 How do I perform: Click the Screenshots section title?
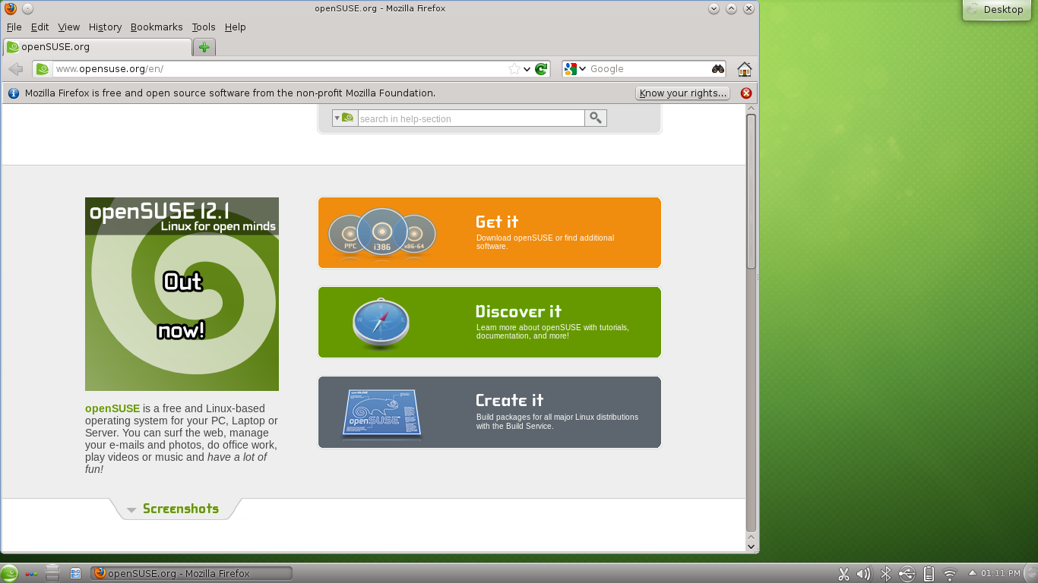pos(181,509)
